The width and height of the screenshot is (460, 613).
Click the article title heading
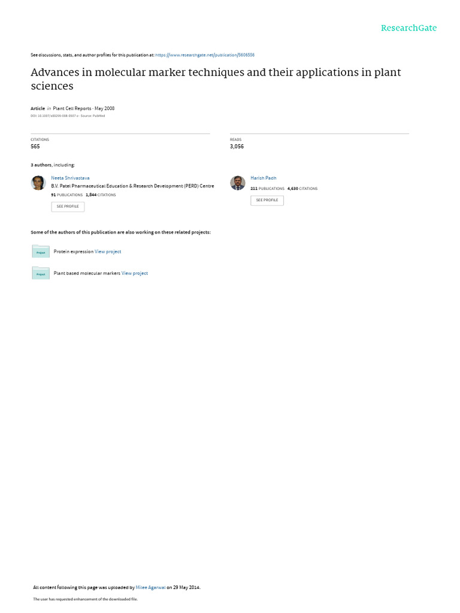coord(216,79)
